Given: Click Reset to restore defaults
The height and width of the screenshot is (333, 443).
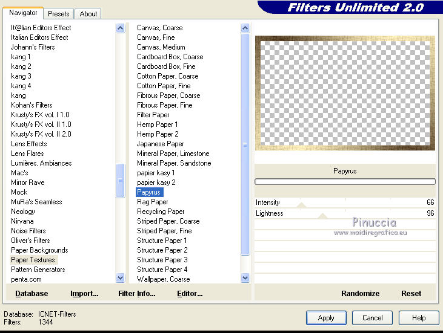Looking at the screenshot, I should coord(411,294).
